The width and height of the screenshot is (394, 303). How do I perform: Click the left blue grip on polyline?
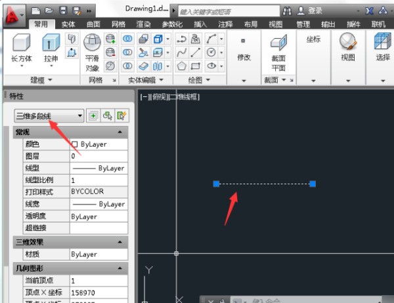click(x=216, y=184)
